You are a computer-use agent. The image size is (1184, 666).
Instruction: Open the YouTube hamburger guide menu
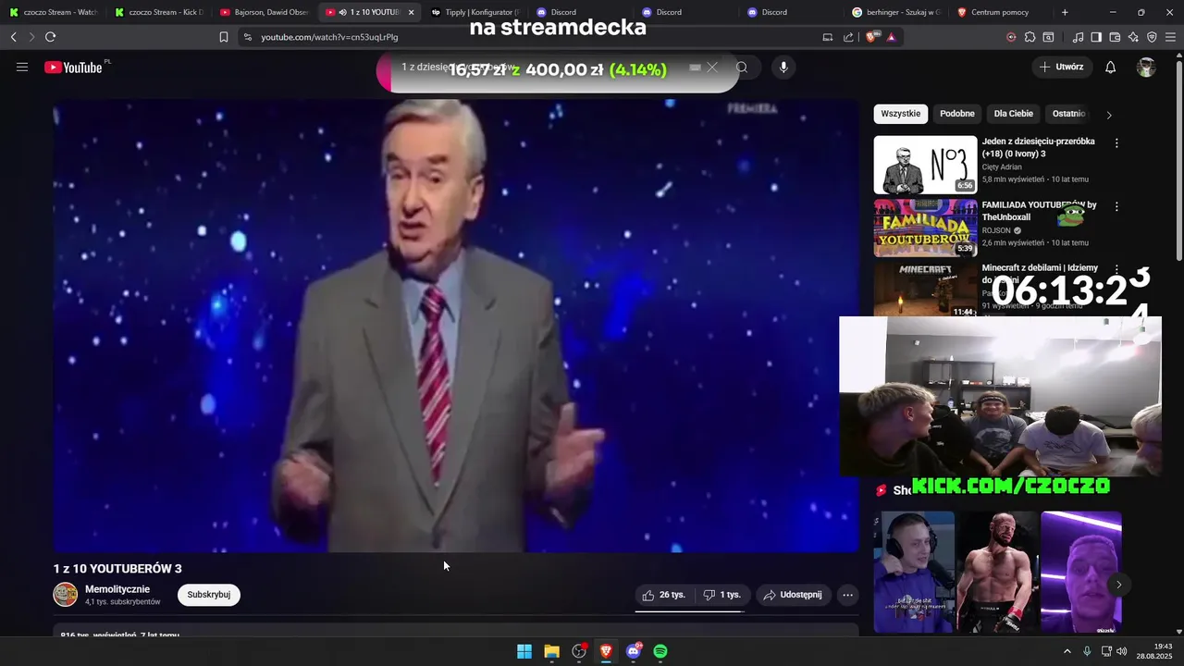tap(22, 68)
